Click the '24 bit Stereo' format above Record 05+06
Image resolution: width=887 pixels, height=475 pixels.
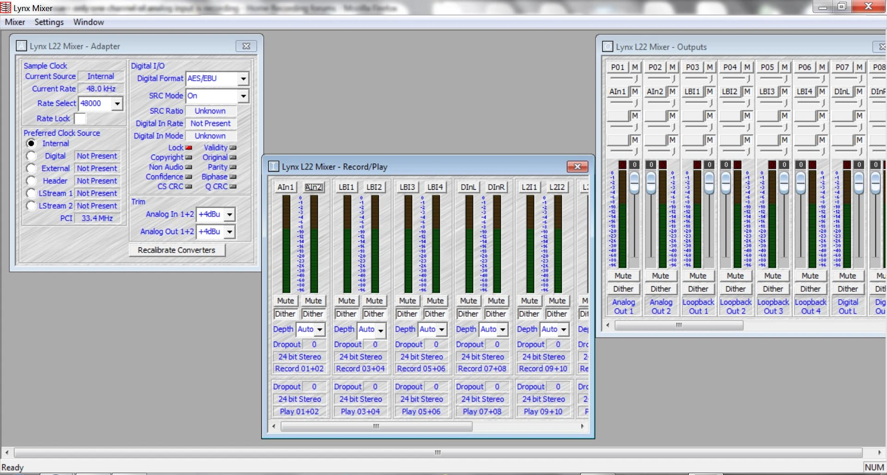coord(421,356)
